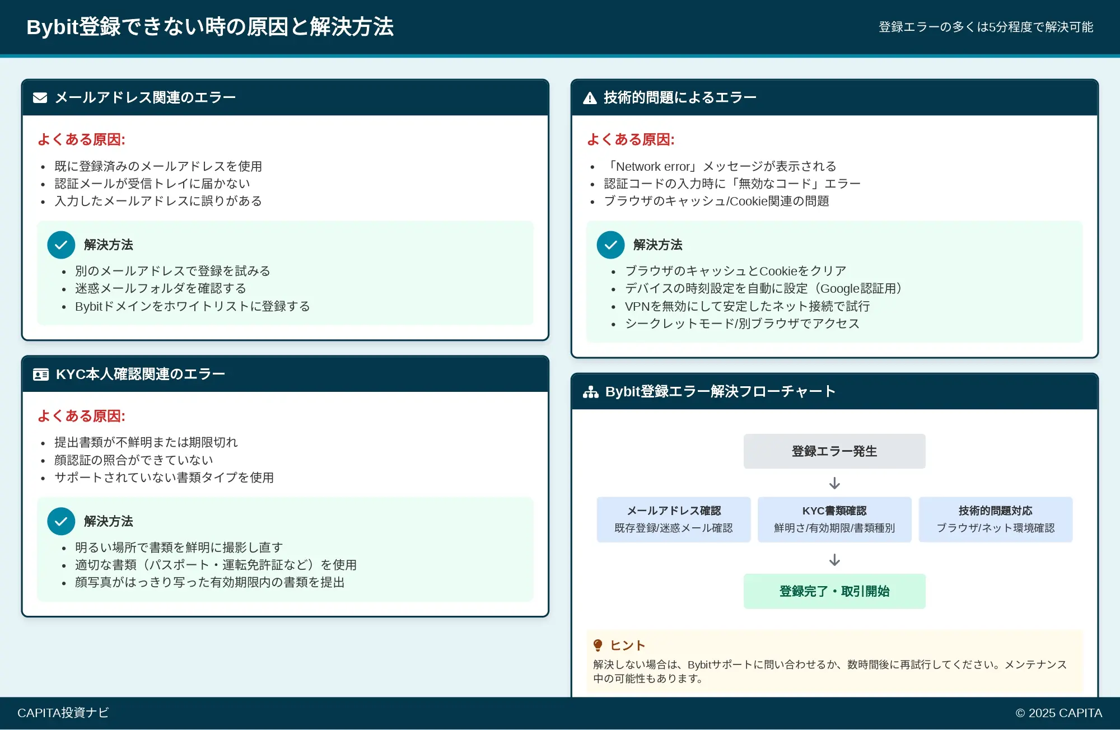Click the check circle icon in email section 解決方法
Viewport: 1120px width, 730px height.
(61, 245)
